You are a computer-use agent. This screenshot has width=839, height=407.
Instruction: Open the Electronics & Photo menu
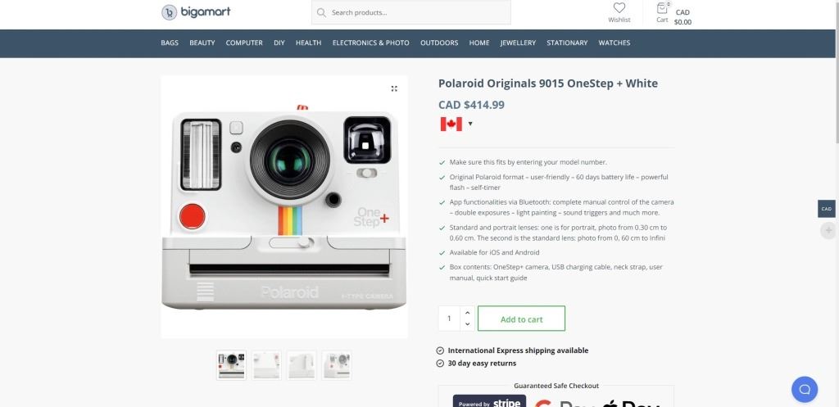pos(371,43)
